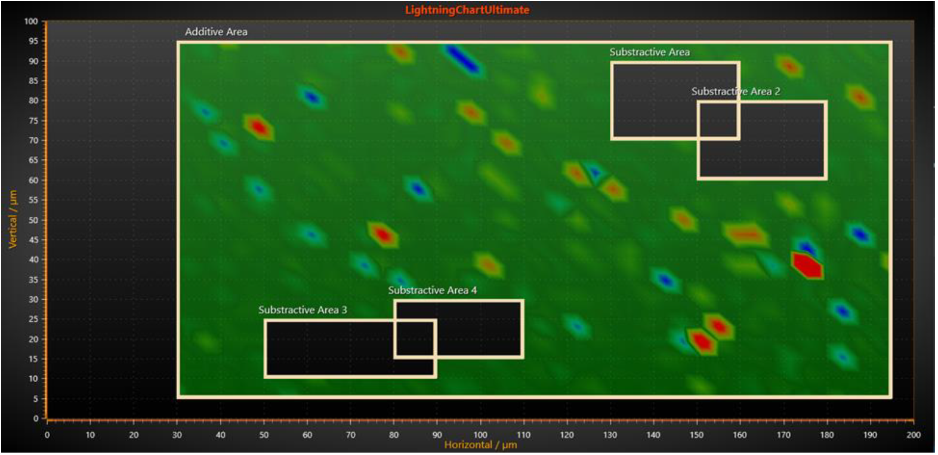Click the Substractive Area 2 label
The image size is (938, 455).
click(x=735, y=91)
